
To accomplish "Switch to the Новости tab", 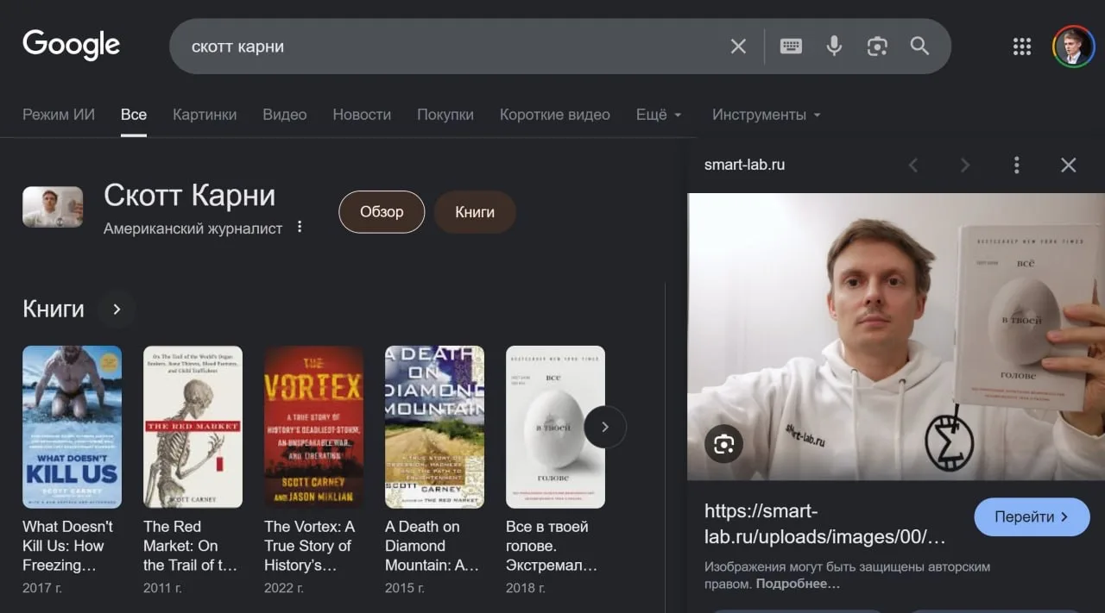I will (362, 115).
